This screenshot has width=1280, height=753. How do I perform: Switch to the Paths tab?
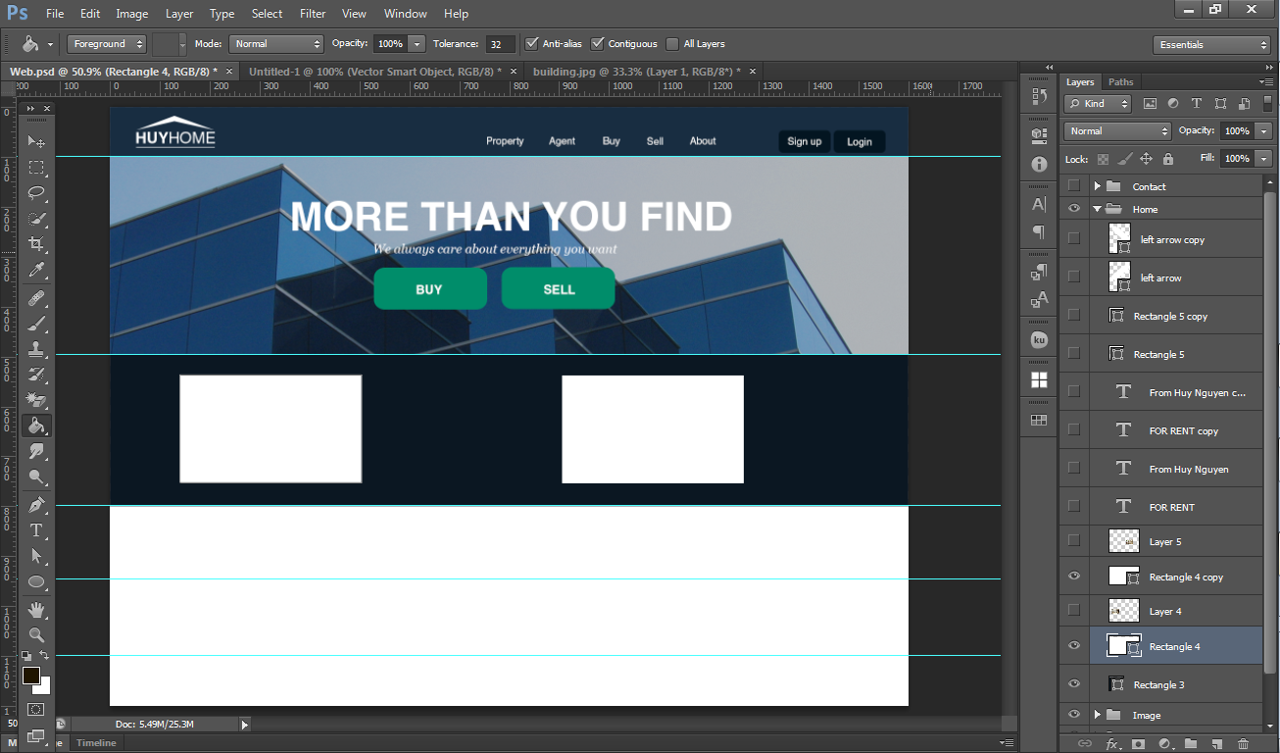pos(1120,82)
